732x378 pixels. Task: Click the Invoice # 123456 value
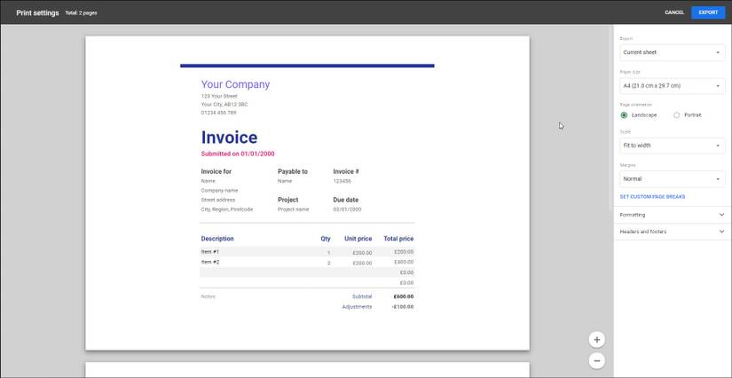click(x=342, y=181)
